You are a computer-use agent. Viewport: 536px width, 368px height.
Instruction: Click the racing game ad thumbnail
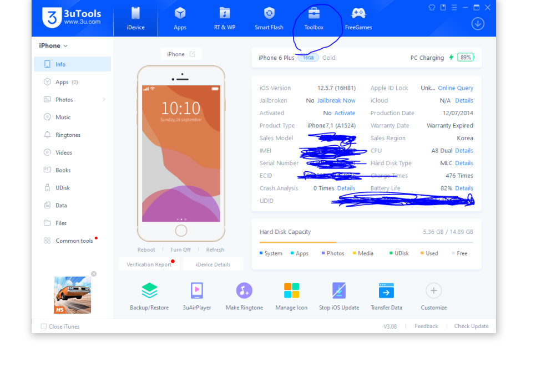(73, 295)
